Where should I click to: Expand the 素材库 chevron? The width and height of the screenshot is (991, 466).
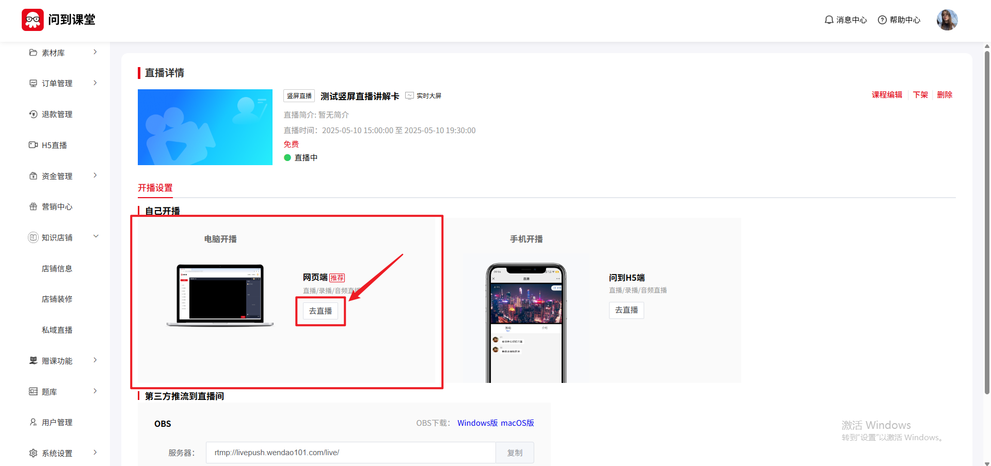click(95, 52)
